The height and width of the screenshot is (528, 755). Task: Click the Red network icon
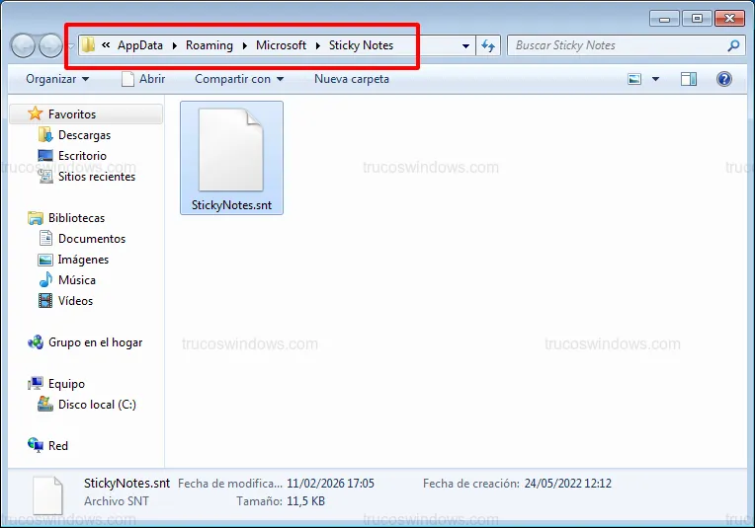(x=58, y=446)
